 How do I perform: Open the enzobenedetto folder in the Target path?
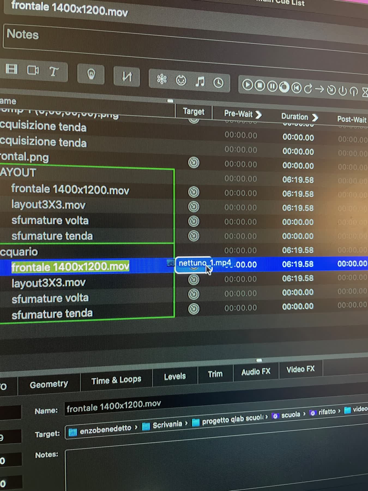100,431
